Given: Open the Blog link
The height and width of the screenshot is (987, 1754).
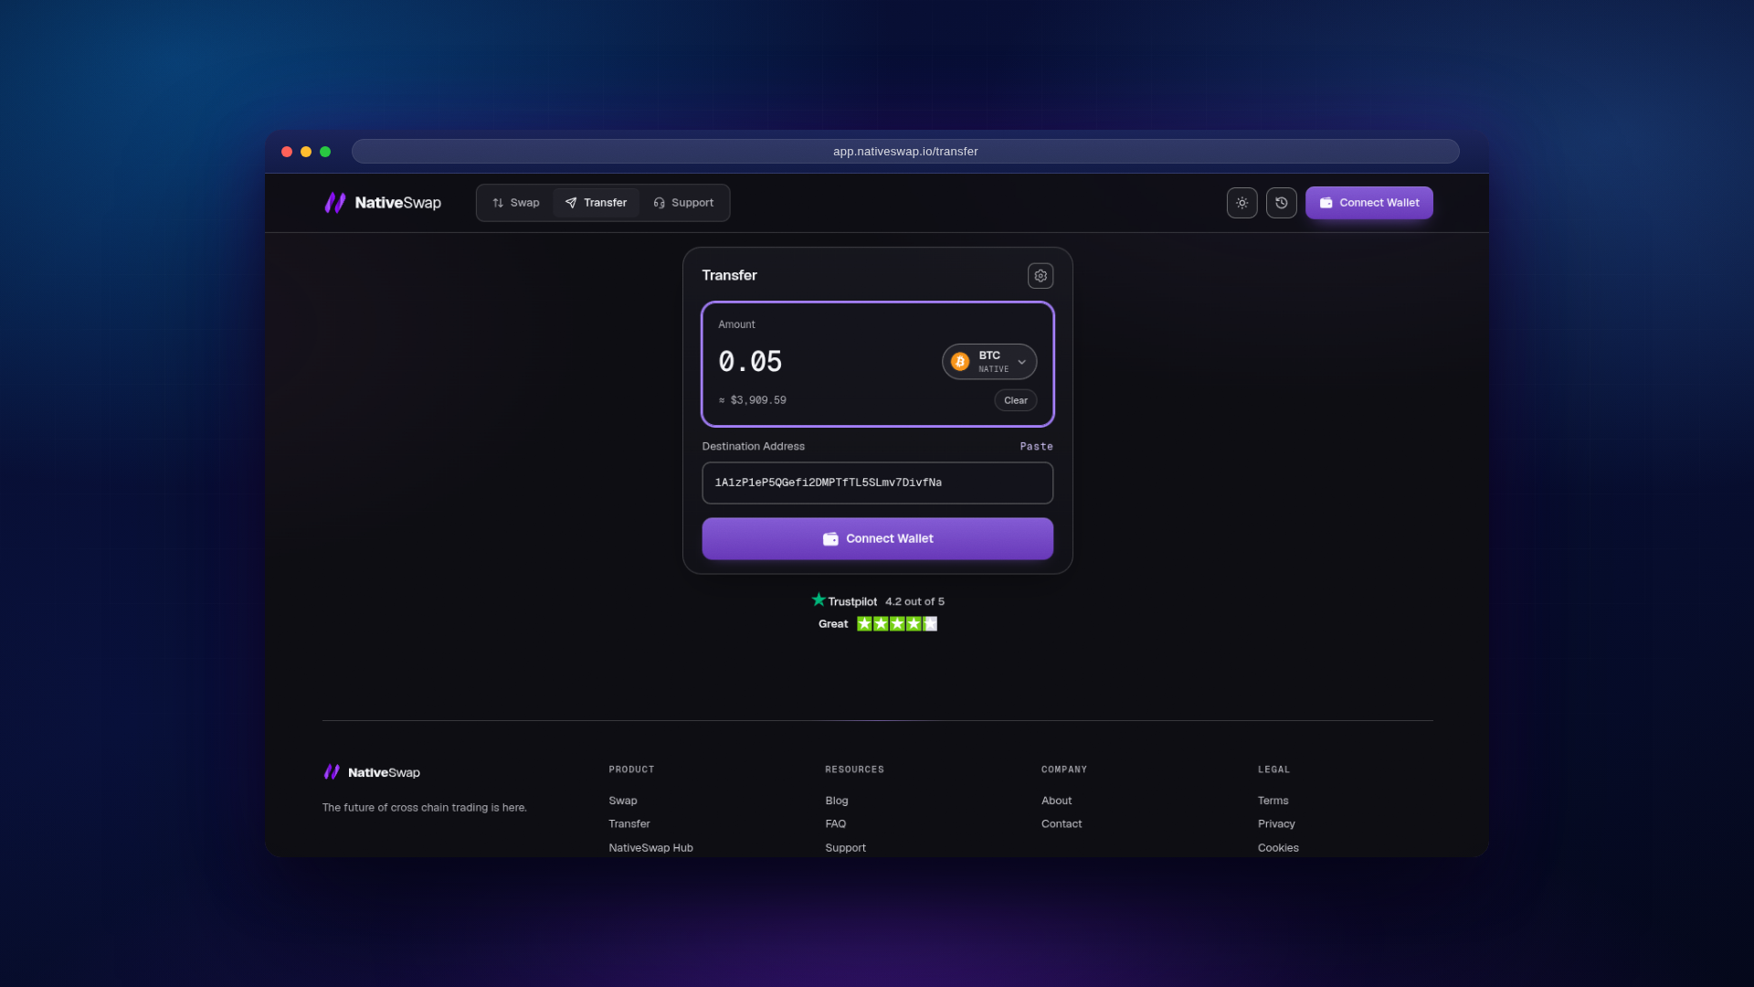Looking at the screenshot, I should 837,801.
